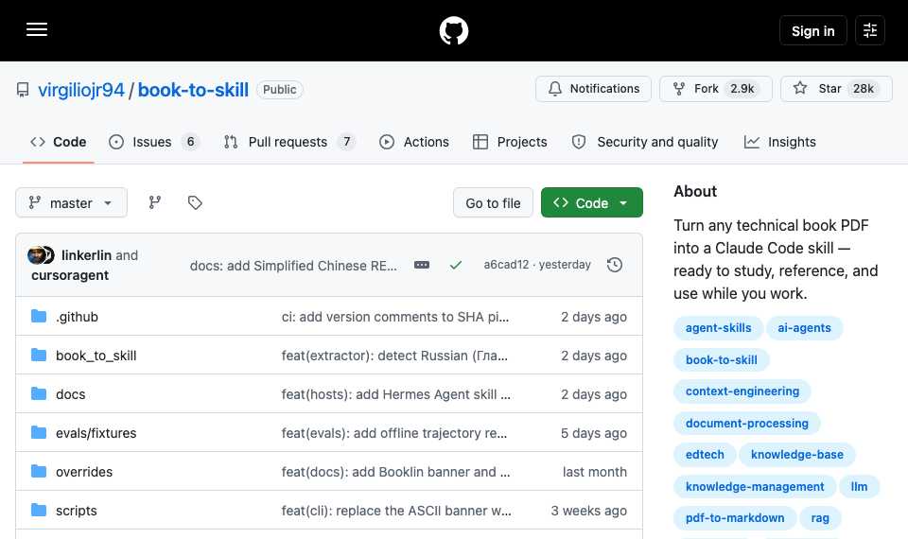Select the Code tab
The width and height of the screenshot is (908, 539).
(x=59, y=142)
